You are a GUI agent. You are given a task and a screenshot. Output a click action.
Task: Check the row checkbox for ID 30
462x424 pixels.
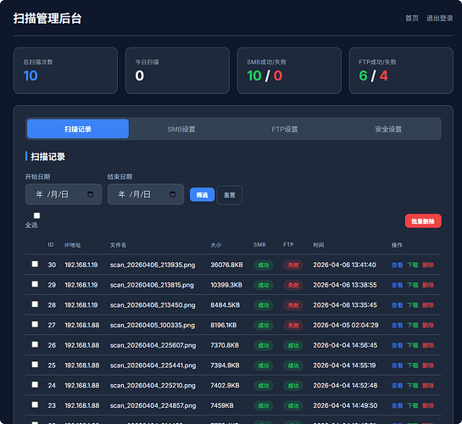click(35, 264)
